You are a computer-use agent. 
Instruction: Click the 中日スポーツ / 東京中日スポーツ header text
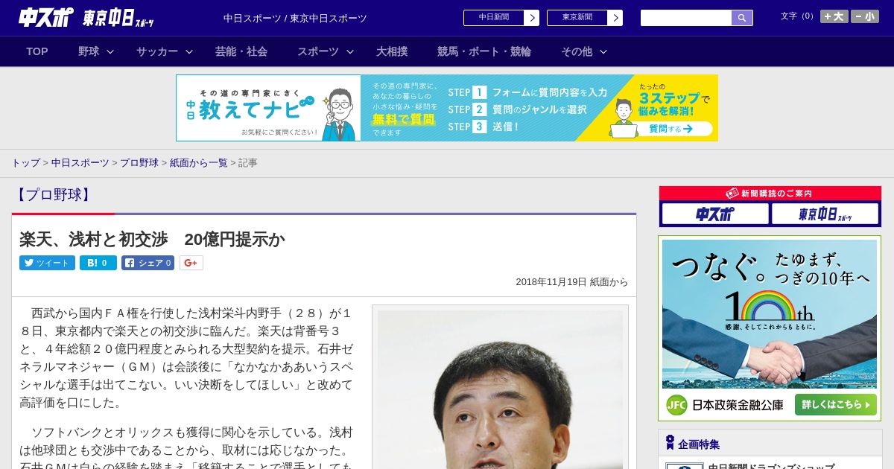295,18
